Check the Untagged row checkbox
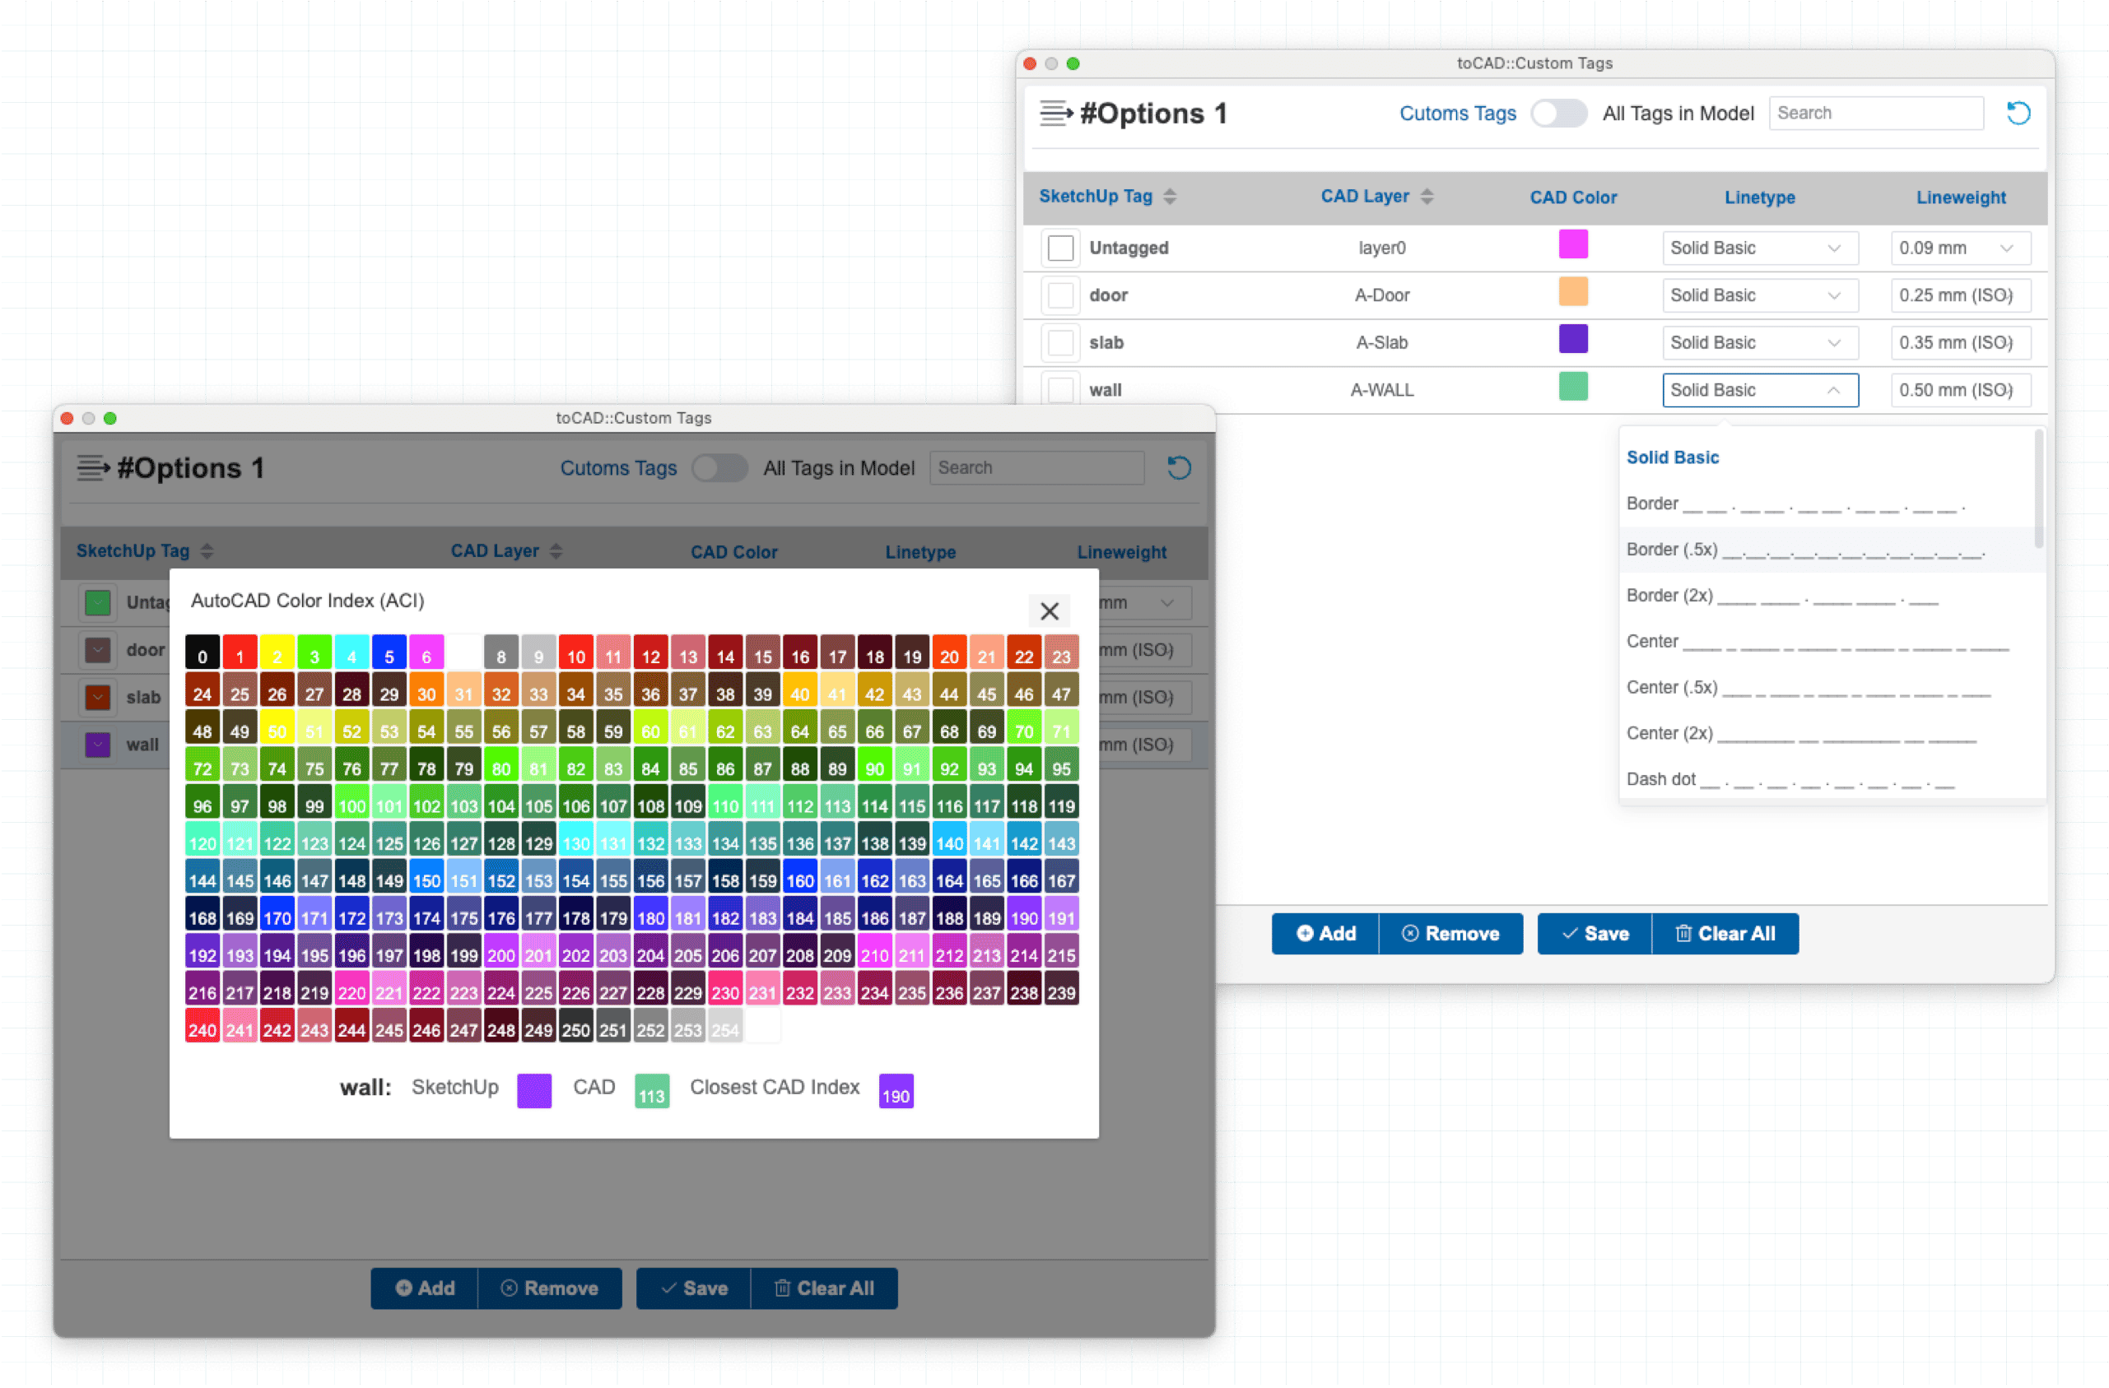The image size is (2109, 1388). coord(1061,248)
